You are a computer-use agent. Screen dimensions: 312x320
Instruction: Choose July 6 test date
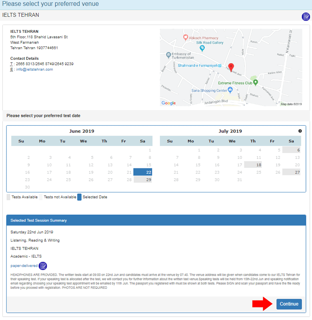click(x=291, y=150)
